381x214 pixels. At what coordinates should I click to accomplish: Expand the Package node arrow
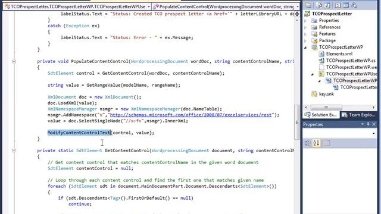tap(305, 41)
